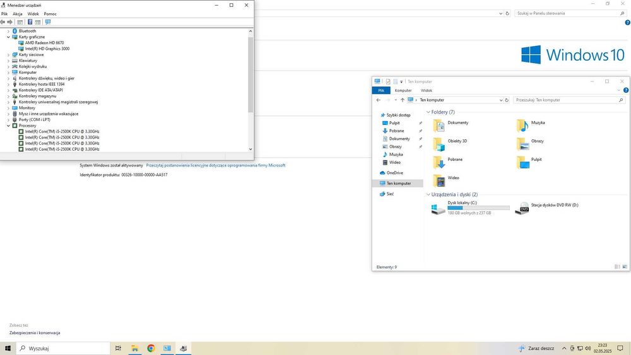631x355 pixels.
Task: Click Explorer's up-one-level arrow
Action: coord(403,100)
